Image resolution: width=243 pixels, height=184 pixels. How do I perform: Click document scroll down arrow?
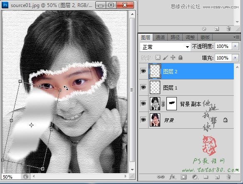point(132,169)
